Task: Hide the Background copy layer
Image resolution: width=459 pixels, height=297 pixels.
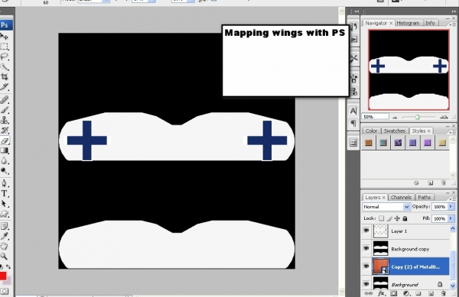Action: click(x=366, y=249)
